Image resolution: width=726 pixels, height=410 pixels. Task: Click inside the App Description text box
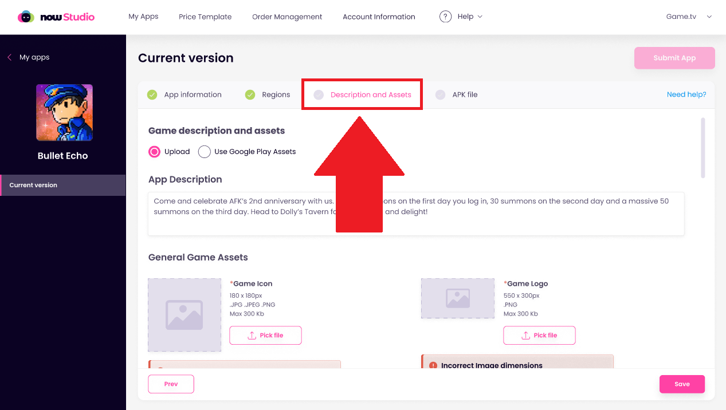(x=416, y=214)
